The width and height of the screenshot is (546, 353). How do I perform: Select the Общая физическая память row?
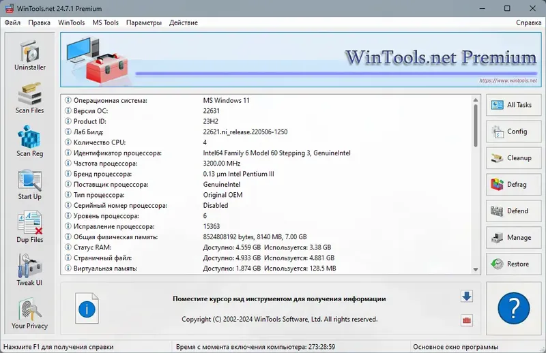268,236
